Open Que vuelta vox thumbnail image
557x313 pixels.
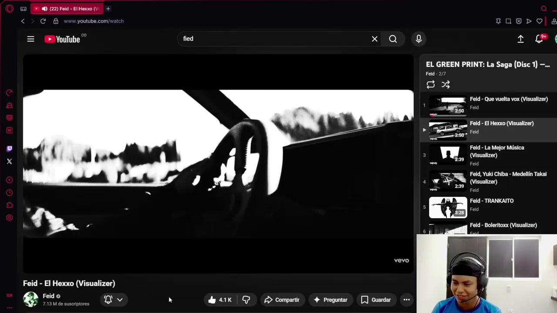(448, 106)
